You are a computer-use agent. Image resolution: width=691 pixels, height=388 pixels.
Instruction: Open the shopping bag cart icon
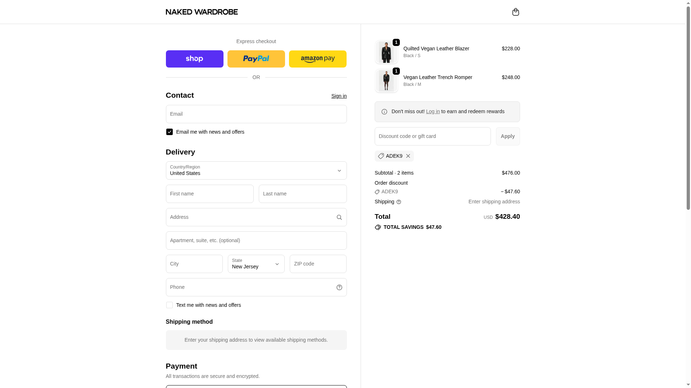tap(515, 12)
